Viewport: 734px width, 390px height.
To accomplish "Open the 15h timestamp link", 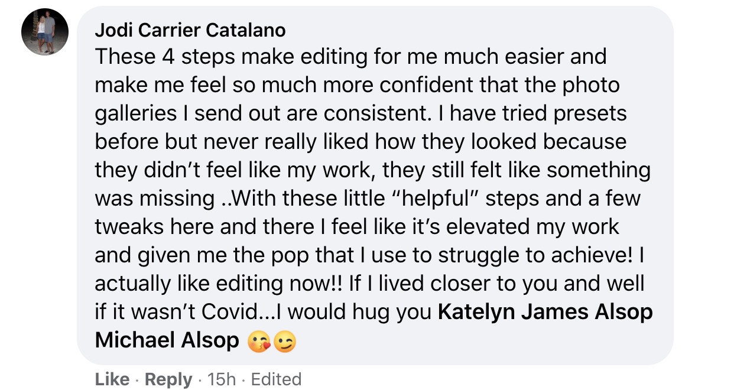I will (x=222, y=379).
